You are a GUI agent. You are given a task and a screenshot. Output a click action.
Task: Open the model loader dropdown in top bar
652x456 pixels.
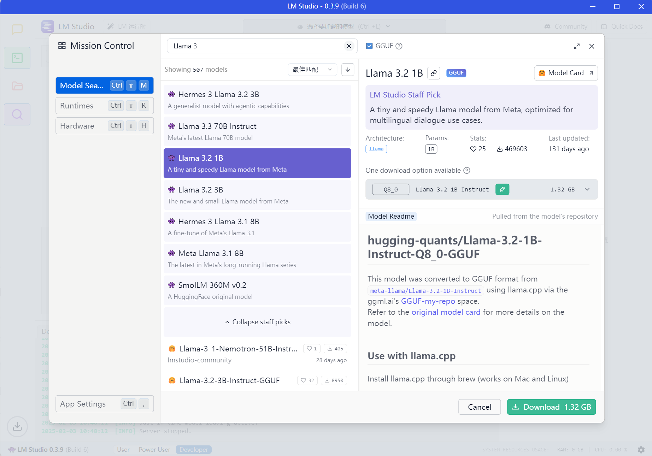click(344, 26)
